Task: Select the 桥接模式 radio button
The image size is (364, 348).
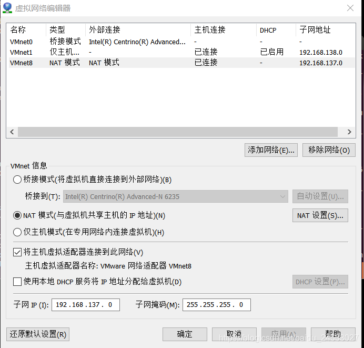Action: [x=17, y=180]
